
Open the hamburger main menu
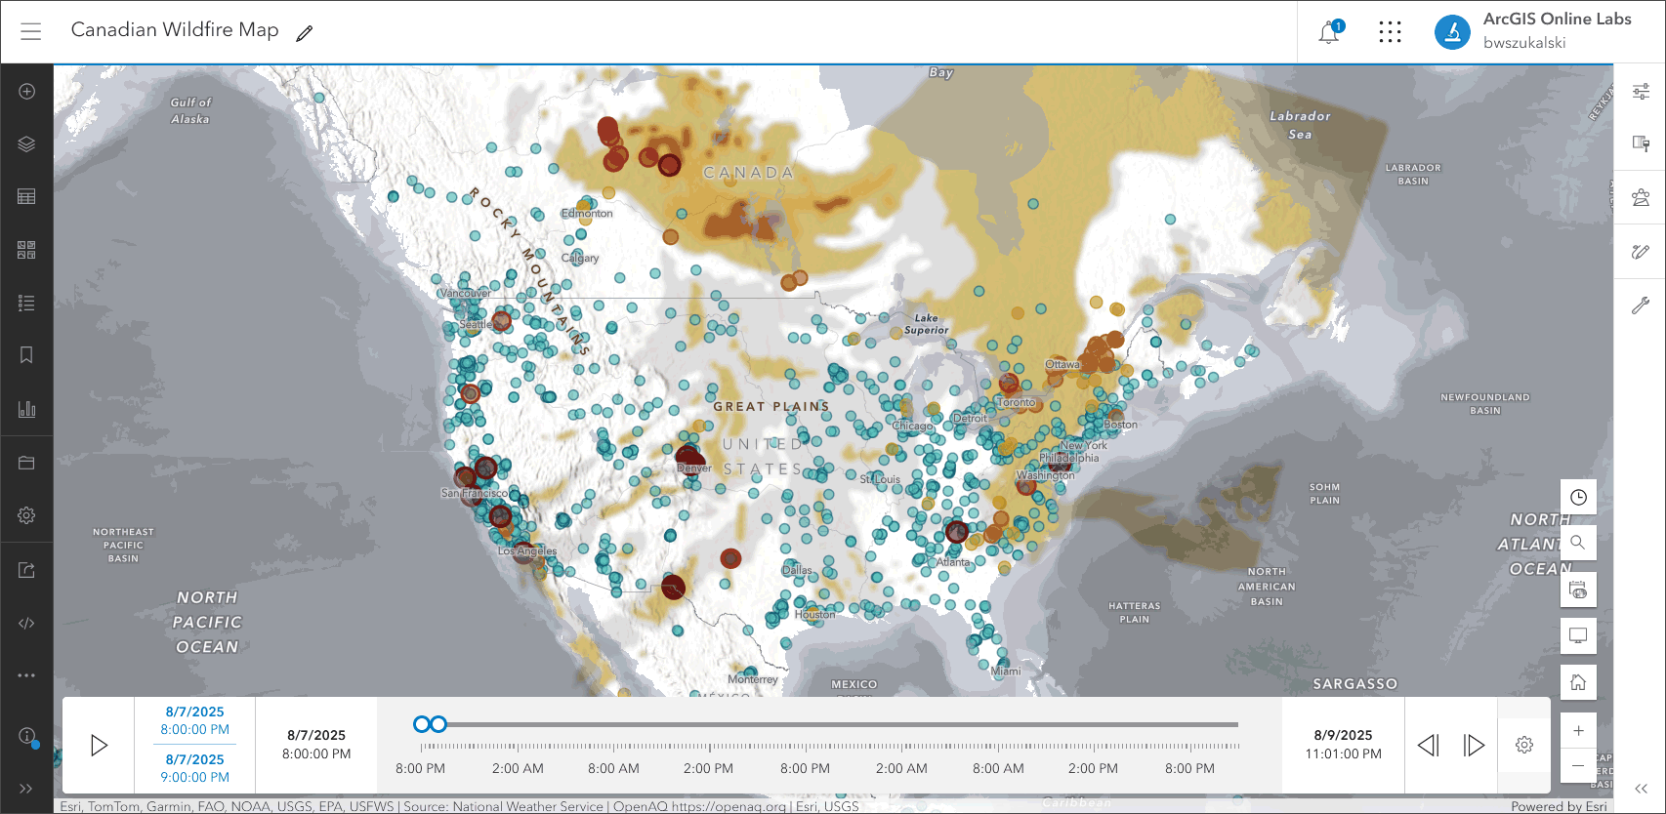pos(31,31)
